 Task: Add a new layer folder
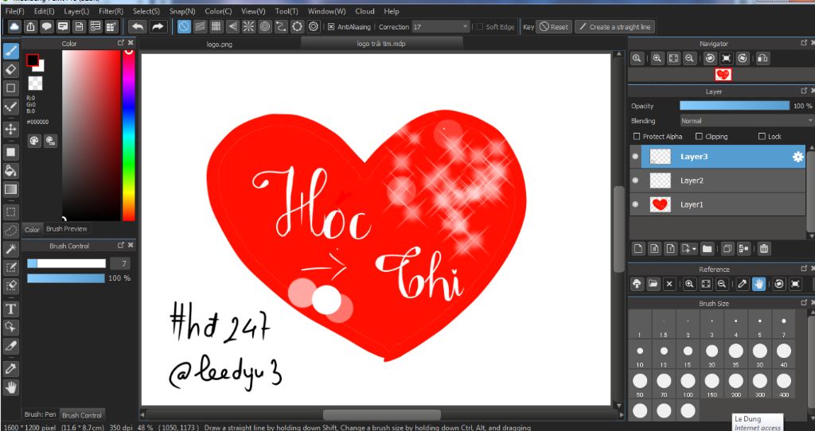point(707,249)
